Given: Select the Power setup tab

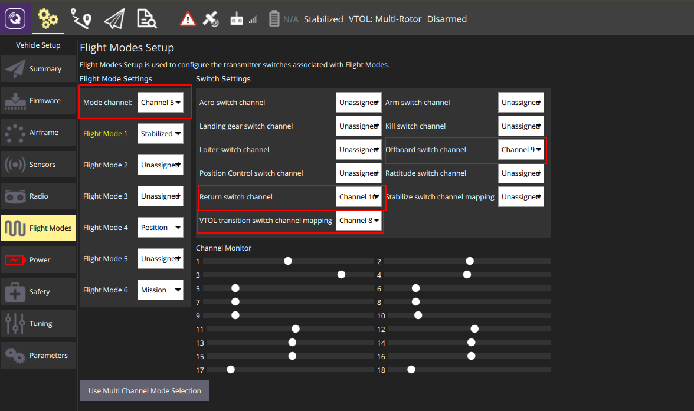Looking at the screenshot, I should point(38,260).
